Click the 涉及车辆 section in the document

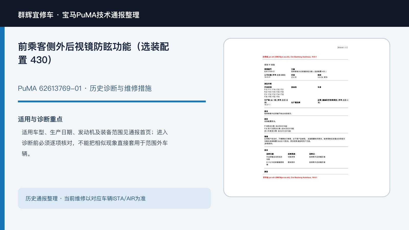268,84
